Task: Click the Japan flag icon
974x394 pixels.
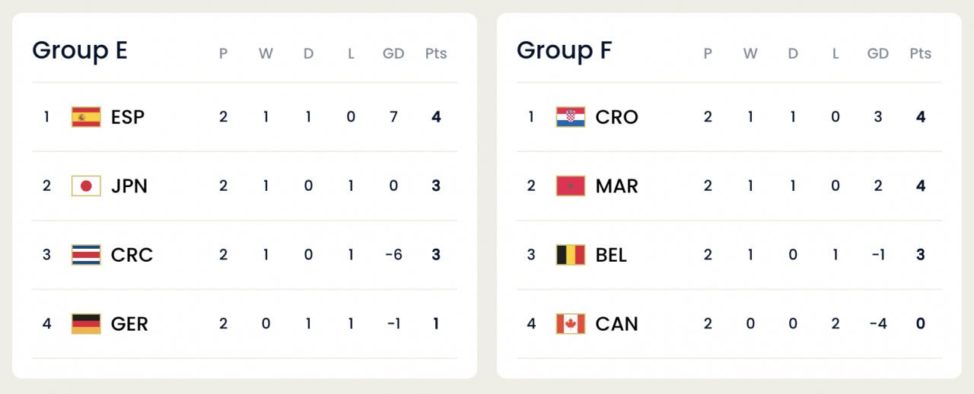Action: tap(86, 186)
